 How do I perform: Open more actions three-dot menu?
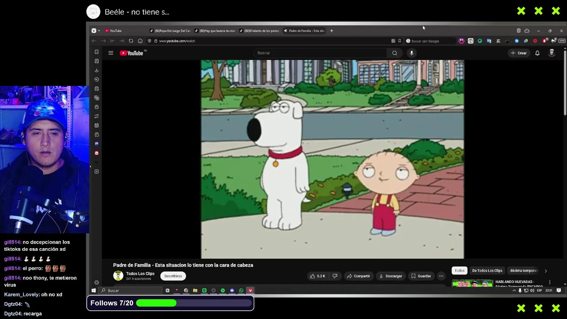pos(441,276)
